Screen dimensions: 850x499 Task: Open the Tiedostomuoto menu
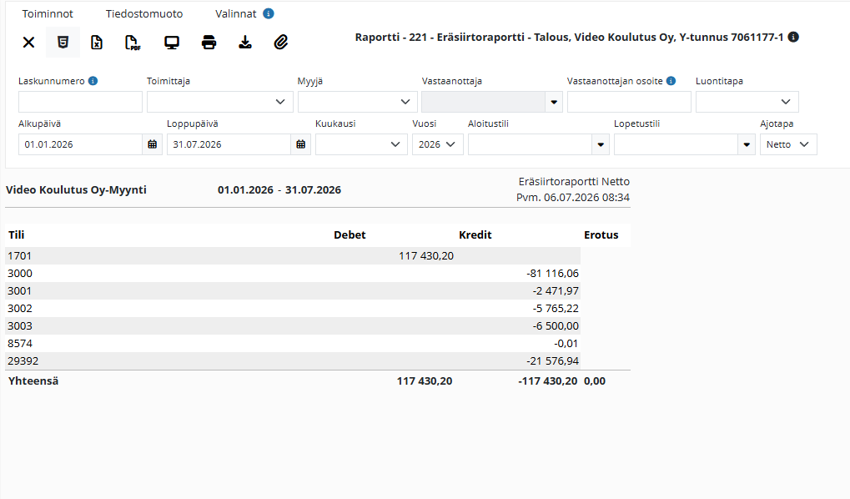[144, 13]
